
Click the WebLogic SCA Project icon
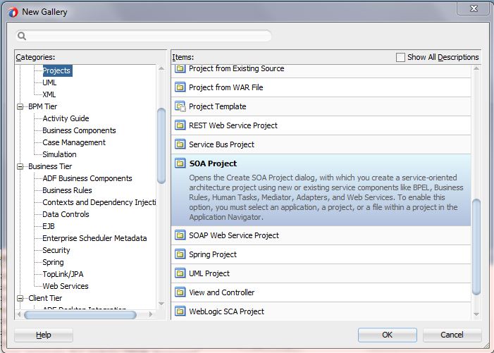pyautogui.click(x=180, y=311)
